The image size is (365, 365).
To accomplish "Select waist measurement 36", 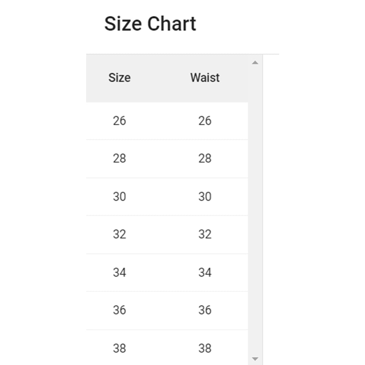I will 205,310.
